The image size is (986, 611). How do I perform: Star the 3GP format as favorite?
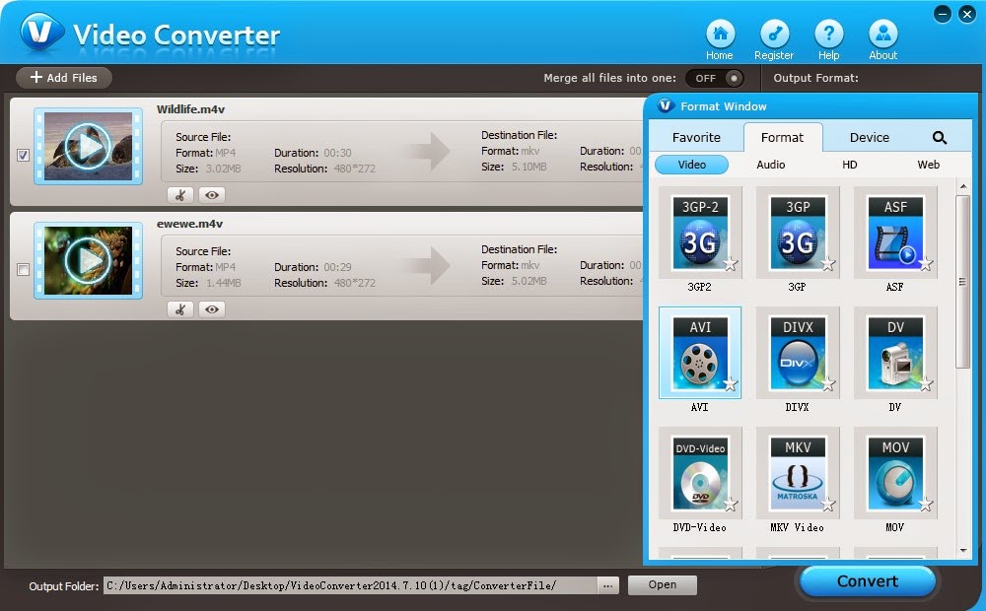(x=829, y=264)
